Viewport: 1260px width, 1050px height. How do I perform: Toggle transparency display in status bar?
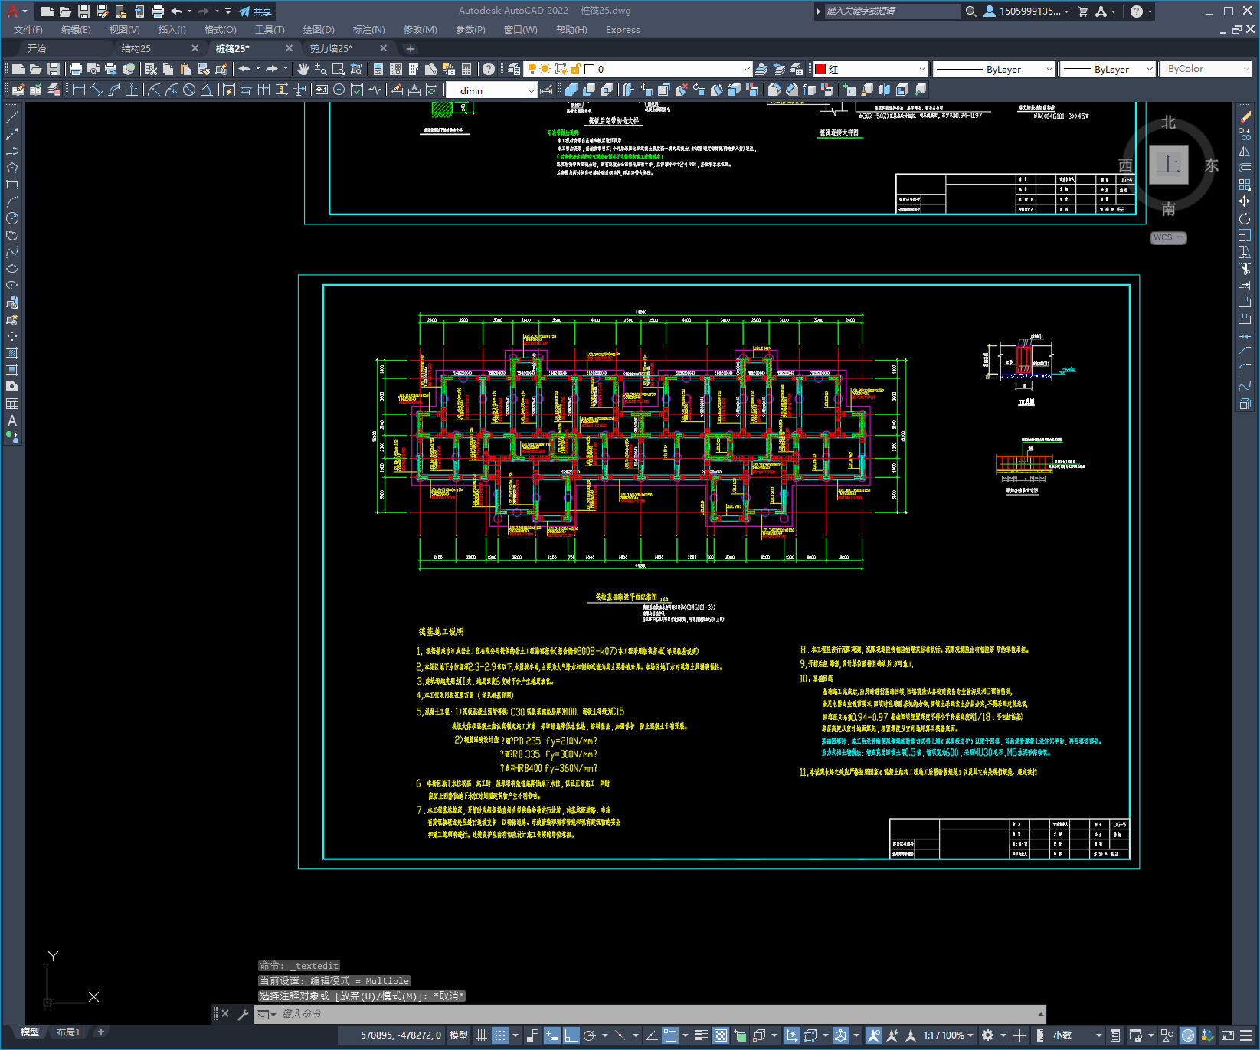721,1035
